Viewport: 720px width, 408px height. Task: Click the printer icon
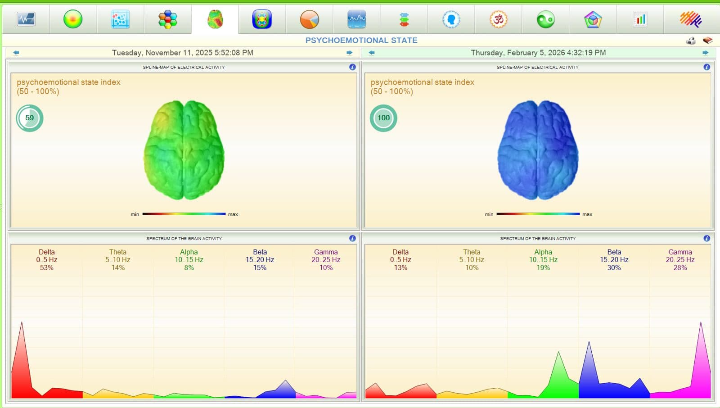point(691,41)
